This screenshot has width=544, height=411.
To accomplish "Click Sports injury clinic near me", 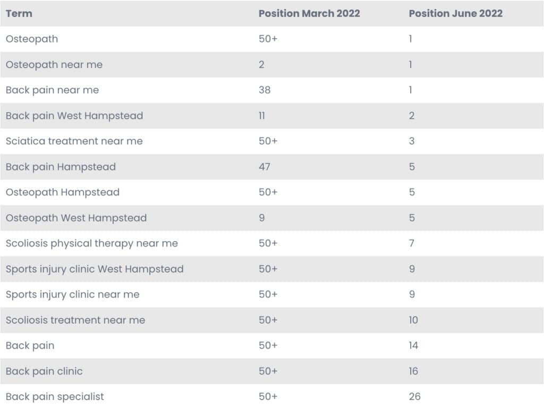I will (72, 295).
